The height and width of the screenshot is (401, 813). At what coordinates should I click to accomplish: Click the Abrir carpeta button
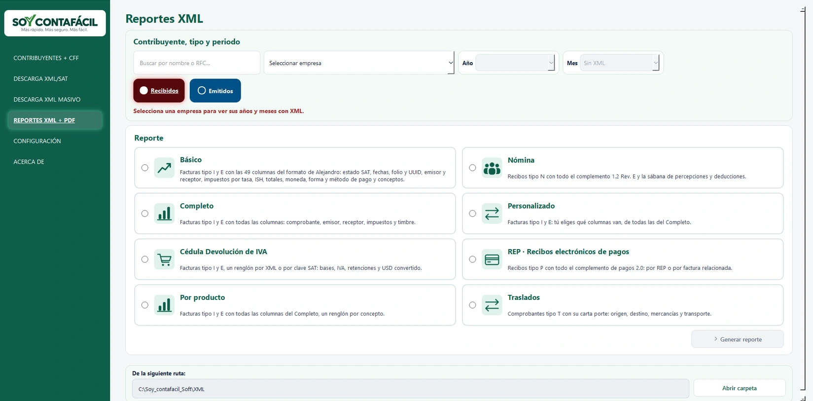740,388
